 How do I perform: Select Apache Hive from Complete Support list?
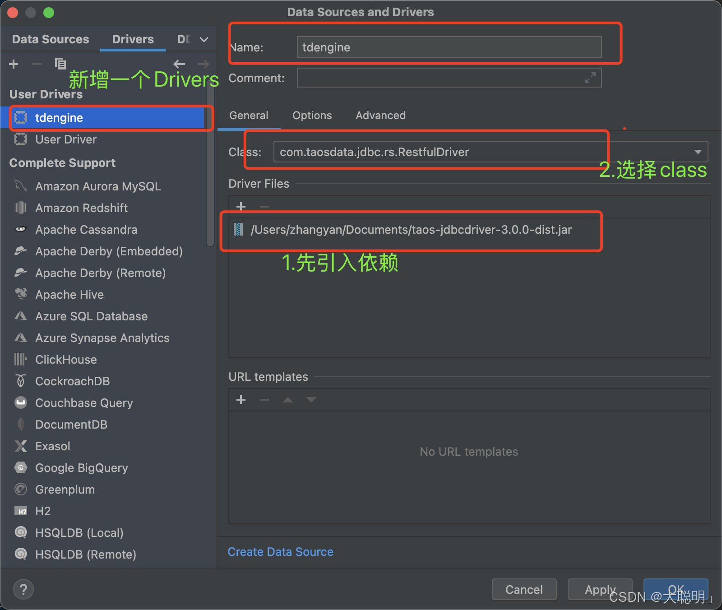coord(69,294)
